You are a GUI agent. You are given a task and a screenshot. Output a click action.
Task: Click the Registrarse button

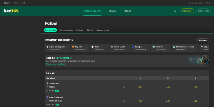(x=188, y=11)
